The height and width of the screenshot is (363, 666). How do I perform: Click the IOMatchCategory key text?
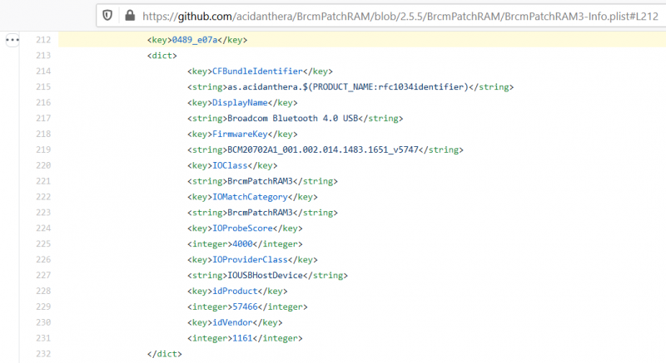(x=250, y=197)
